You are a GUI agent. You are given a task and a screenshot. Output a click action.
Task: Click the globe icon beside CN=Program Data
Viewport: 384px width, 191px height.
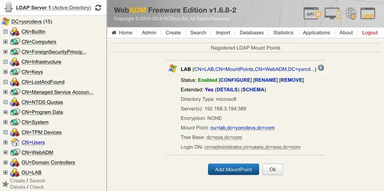click(15, 112)
